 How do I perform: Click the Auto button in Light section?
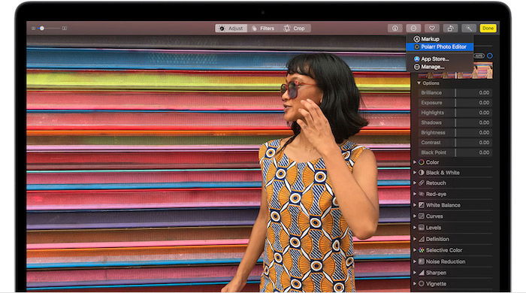click(479, 56)
